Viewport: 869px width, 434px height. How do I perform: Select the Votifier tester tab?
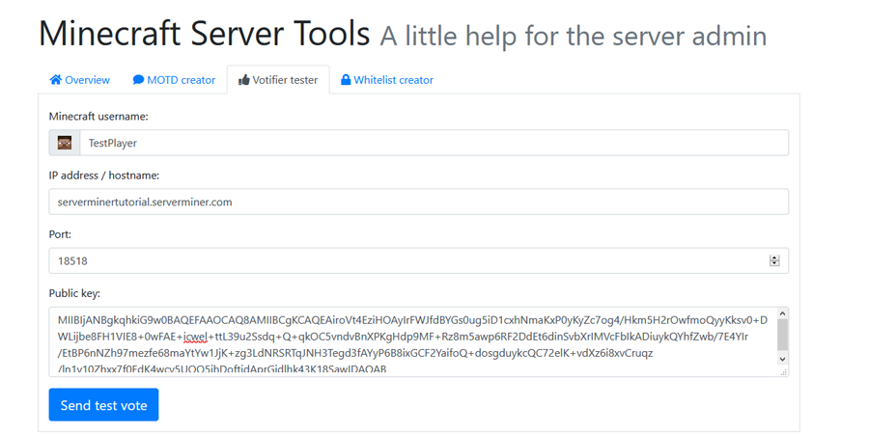point(278,80)
